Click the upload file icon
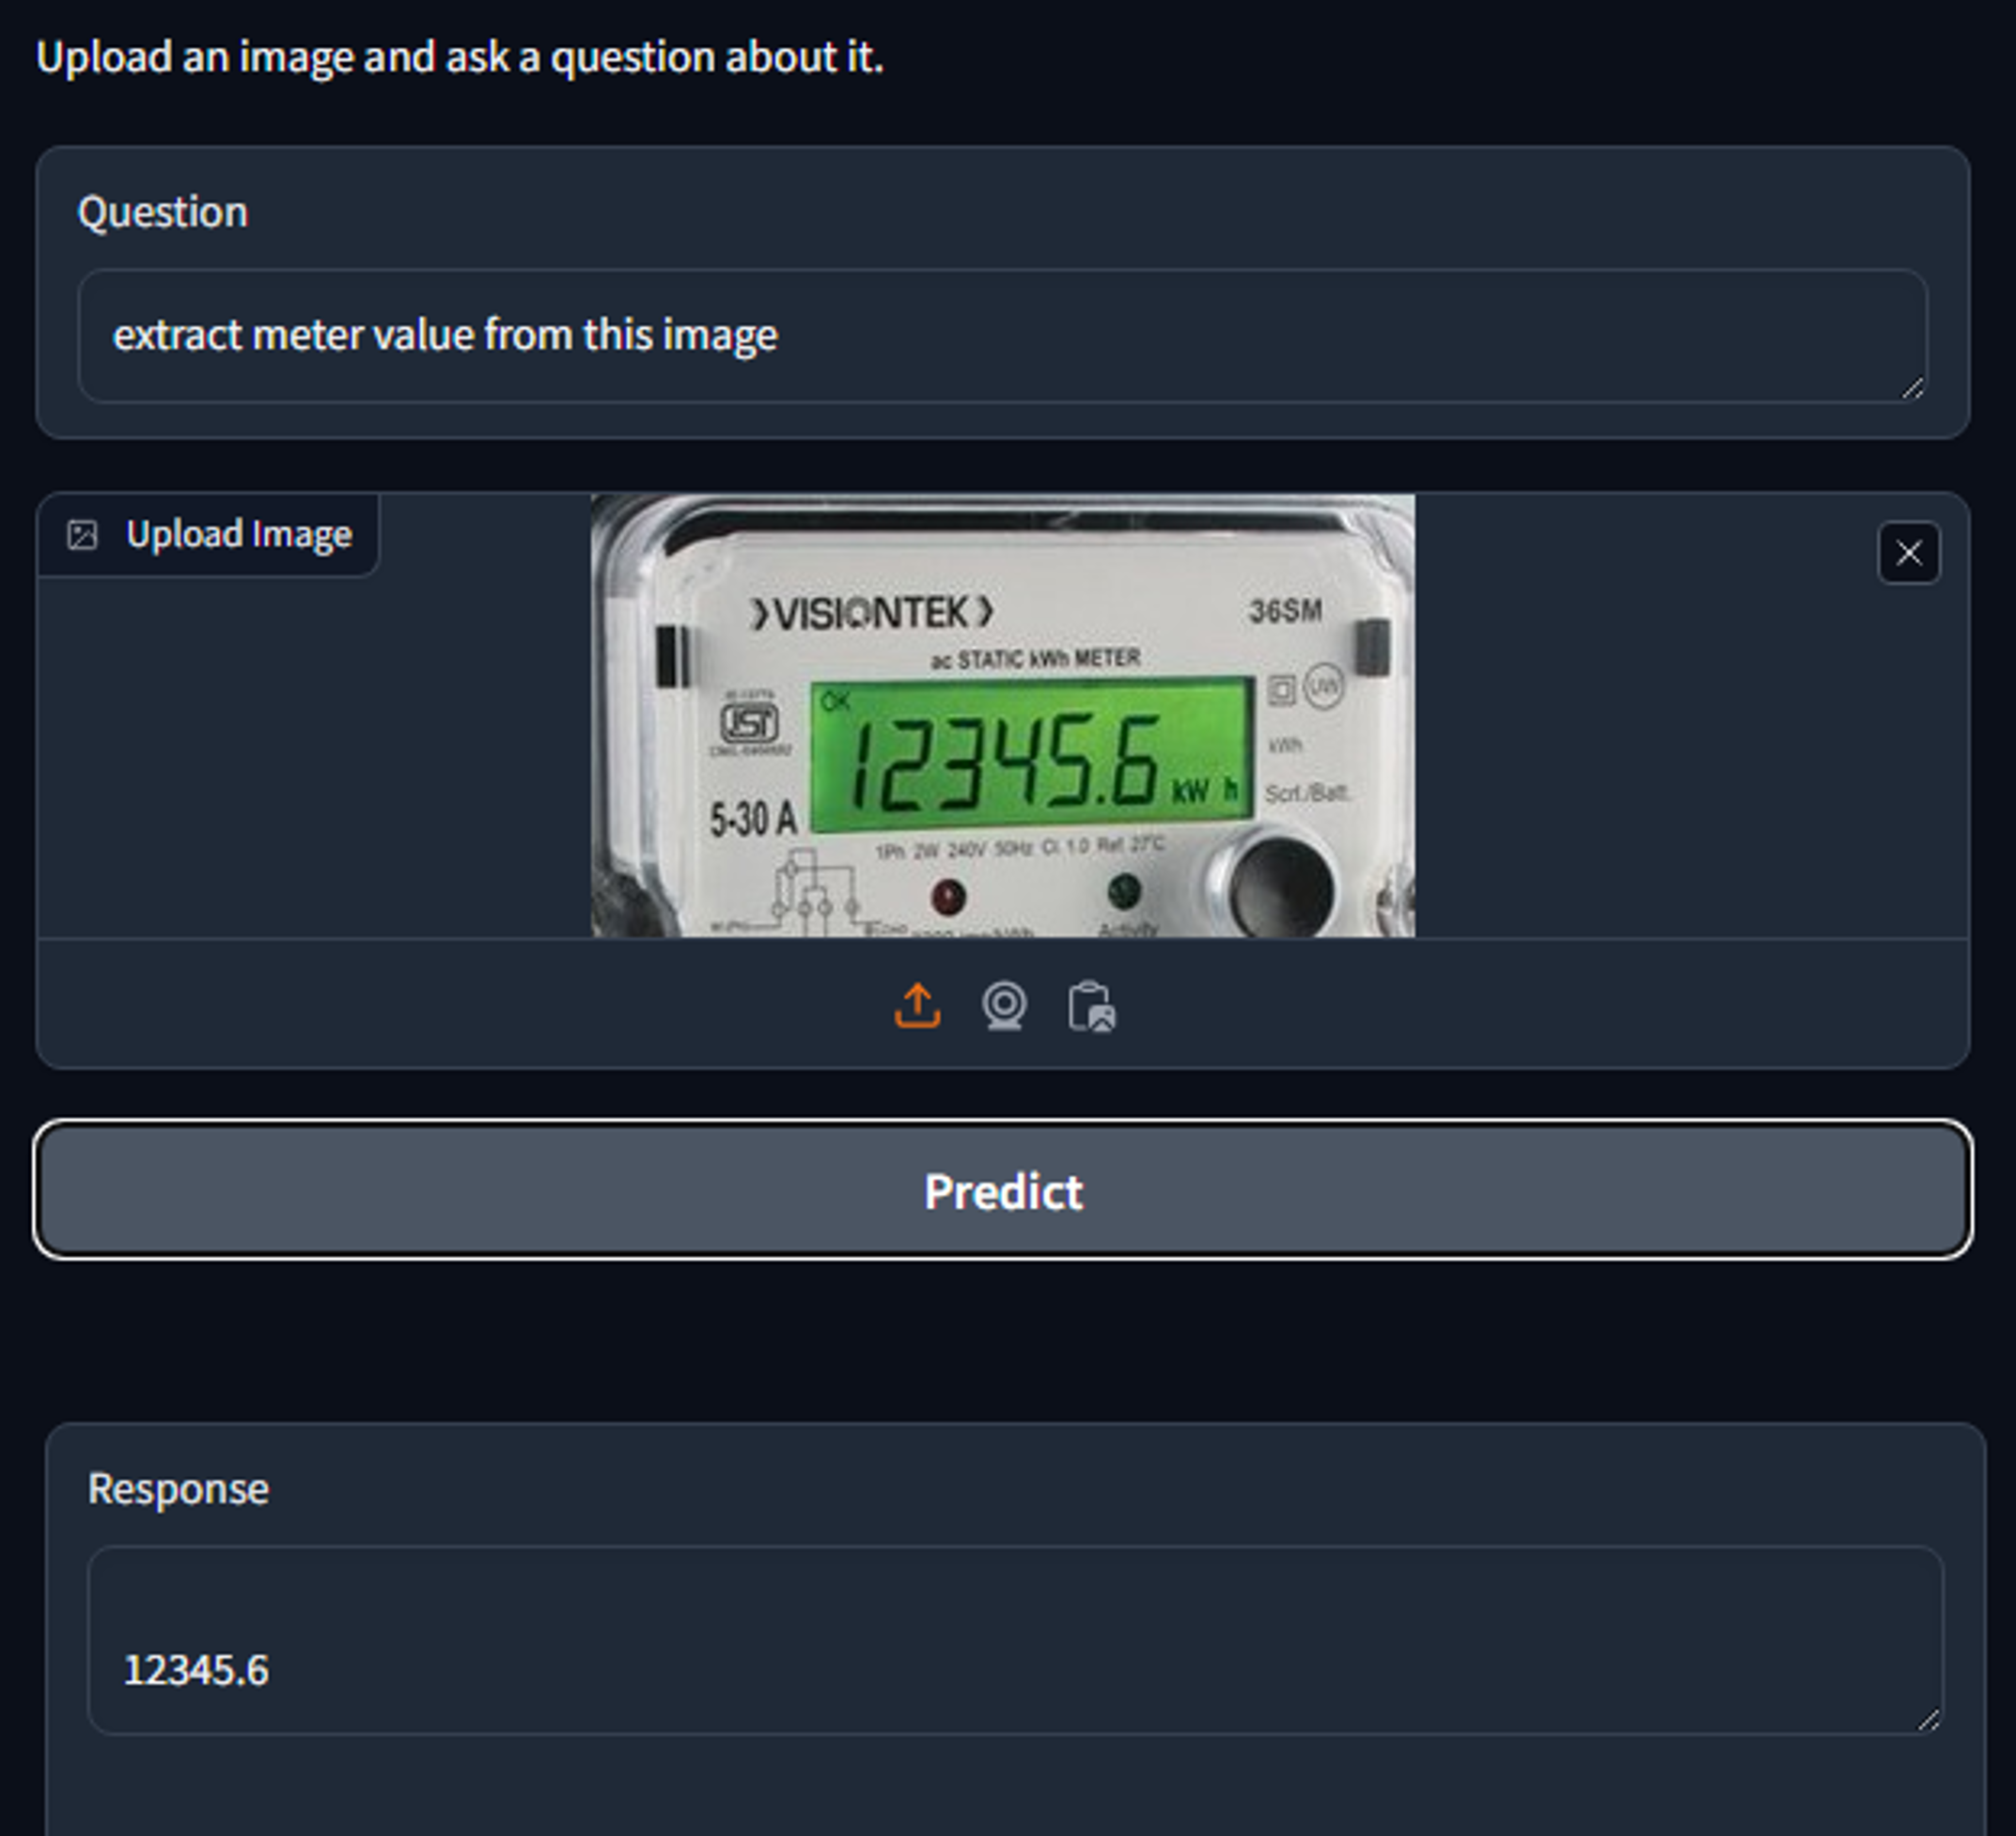This screenshot has width=2016, height=1836. [x=917, y=1005]
